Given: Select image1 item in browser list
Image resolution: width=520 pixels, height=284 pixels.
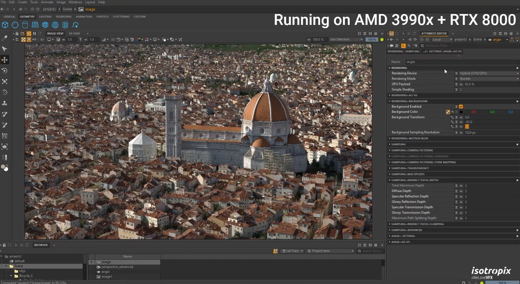Looking at the screenshot, I should (106, 276).
